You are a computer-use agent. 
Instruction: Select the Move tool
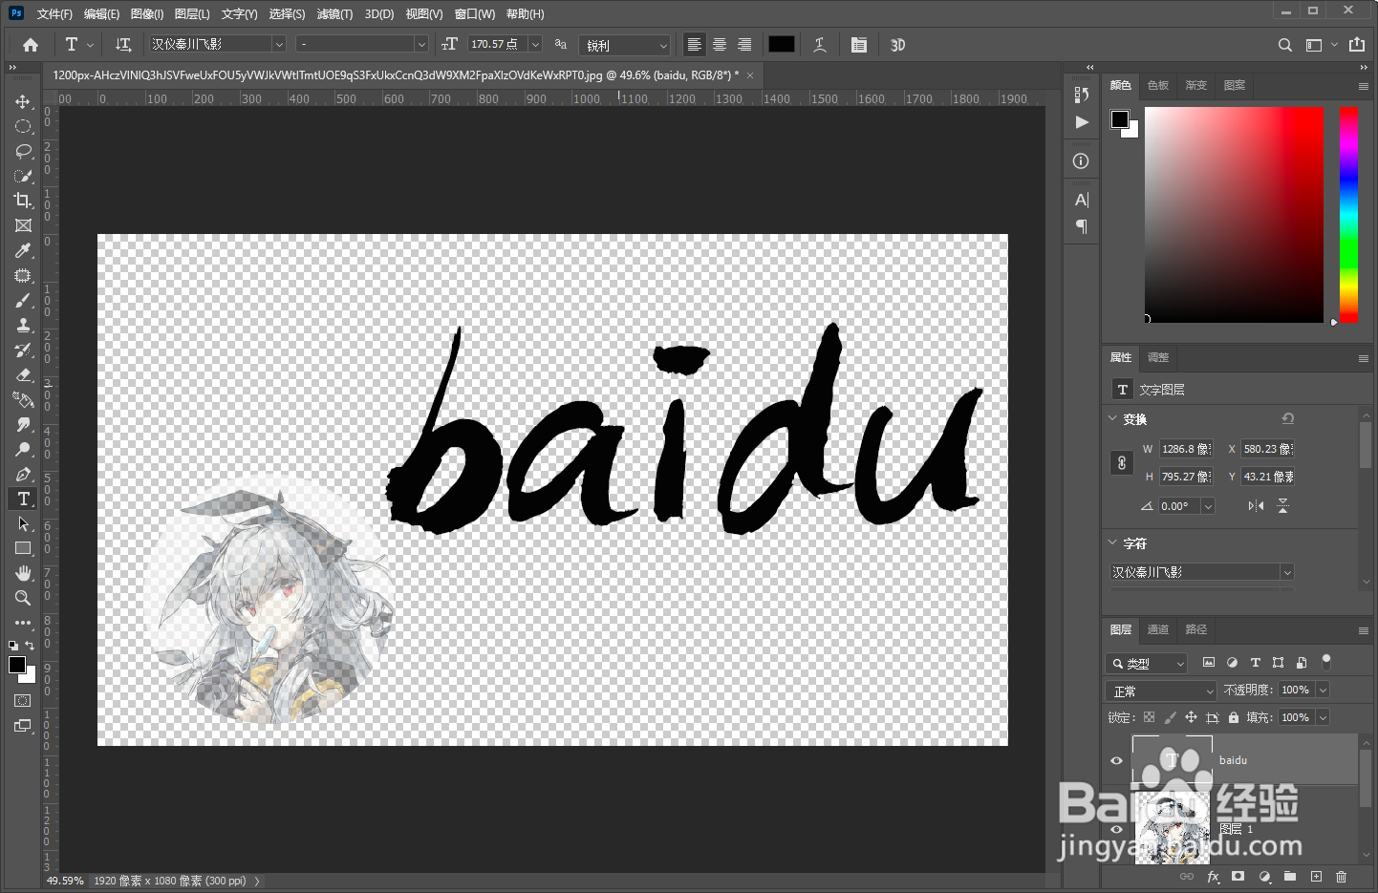pos(23,101)
